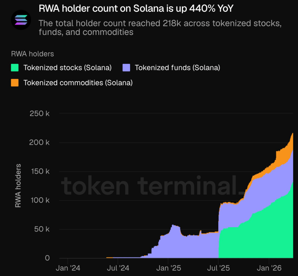The image size is (298, 276).
Task: Toggle the Tokenized commodities (Solana) legend label
Action: pyautogui.click(x=78, y=83)
